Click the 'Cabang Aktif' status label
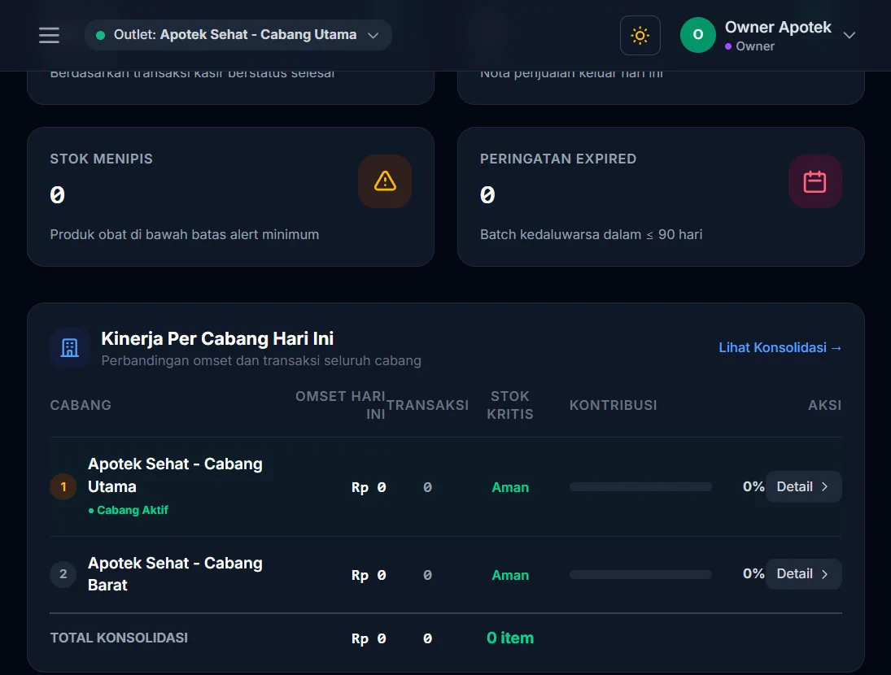891x675 pixels. pyautogui.click(x=129, y=510)
